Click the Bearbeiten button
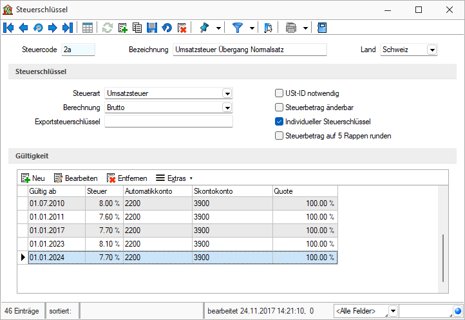Viewport: 465px width, 320px height. [76, 178]
